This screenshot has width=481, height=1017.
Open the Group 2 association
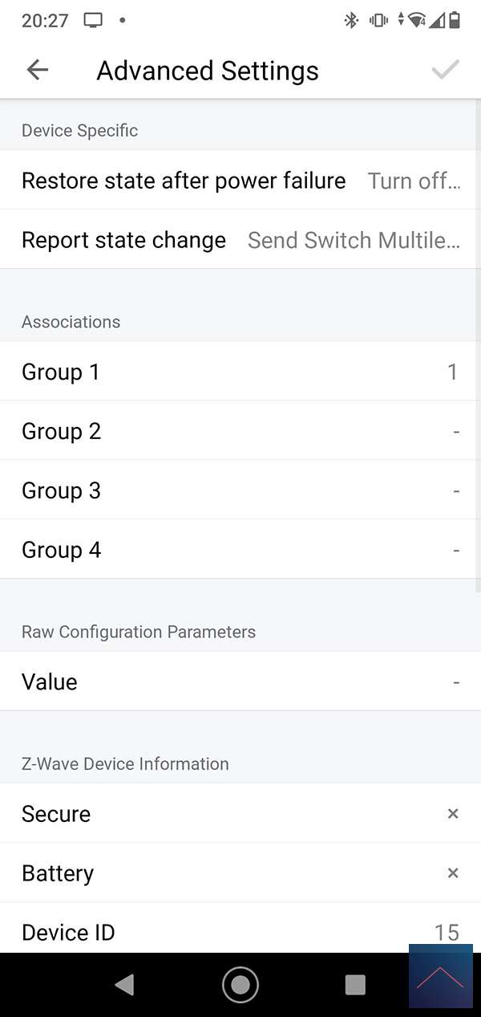(x=240, y=431)
